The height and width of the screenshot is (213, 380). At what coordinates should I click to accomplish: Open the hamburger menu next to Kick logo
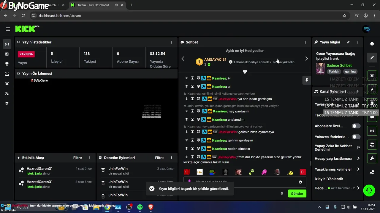tap(8, 29)
